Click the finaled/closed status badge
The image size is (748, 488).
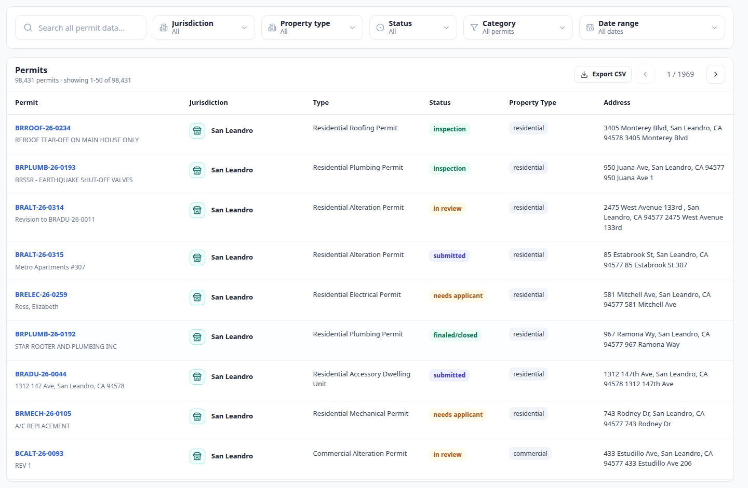point(456,335)
